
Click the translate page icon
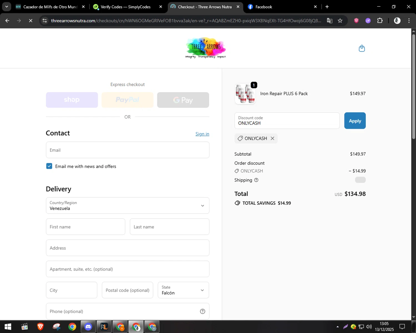(329, 21)
